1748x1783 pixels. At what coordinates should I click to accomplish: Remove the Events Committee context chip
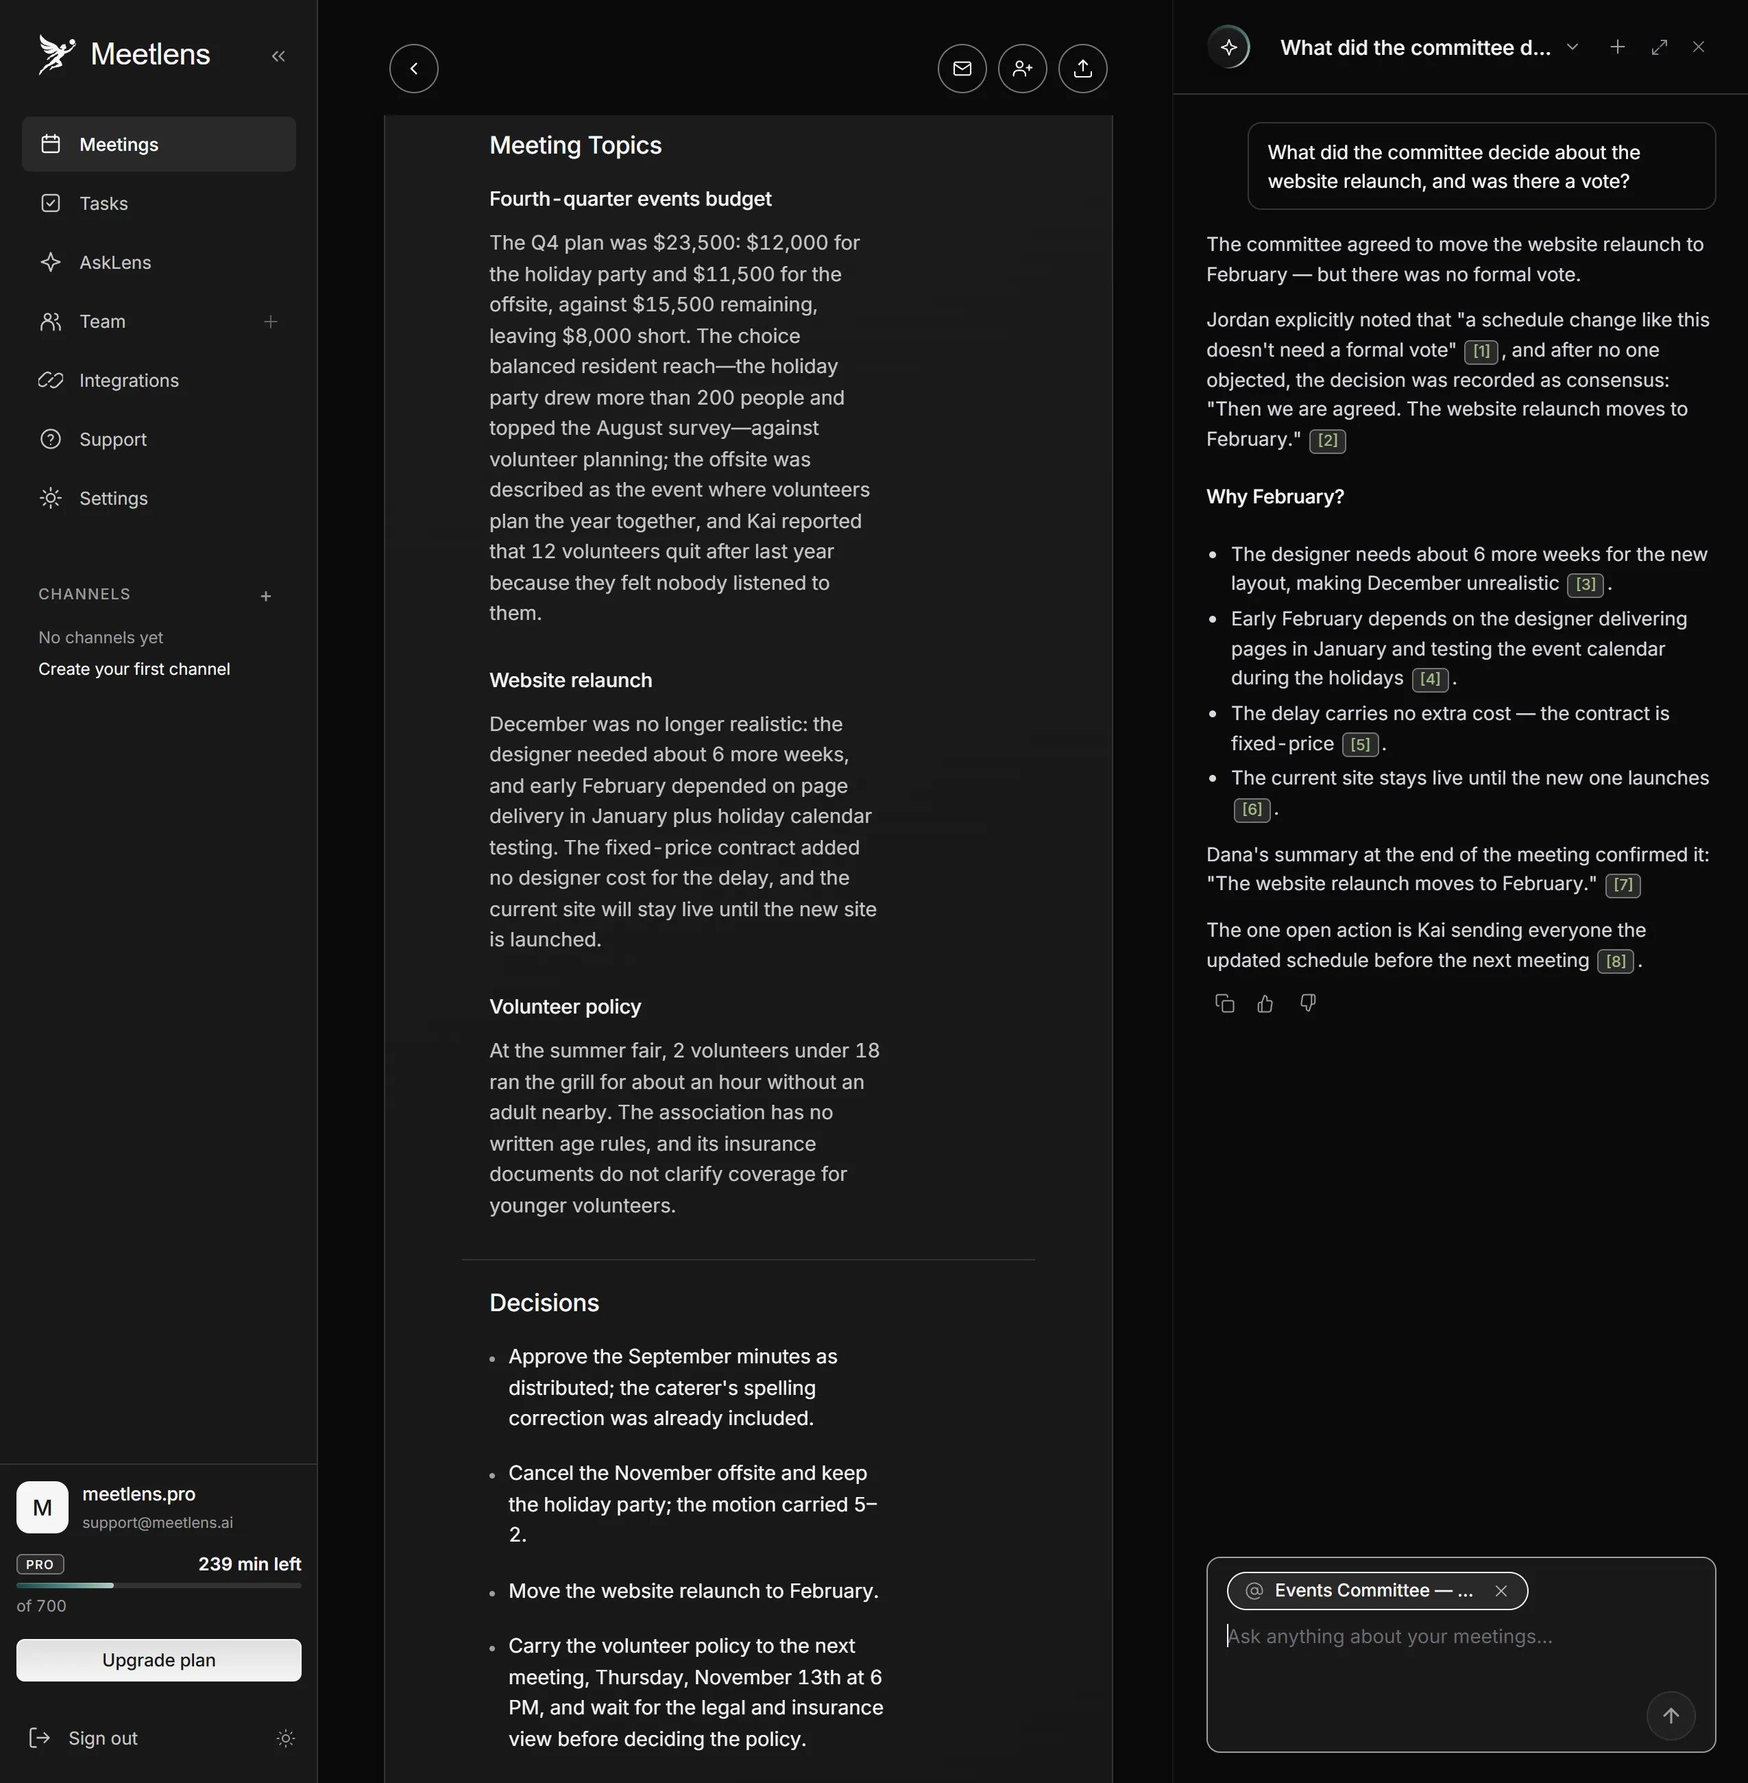(1501, 1590)
